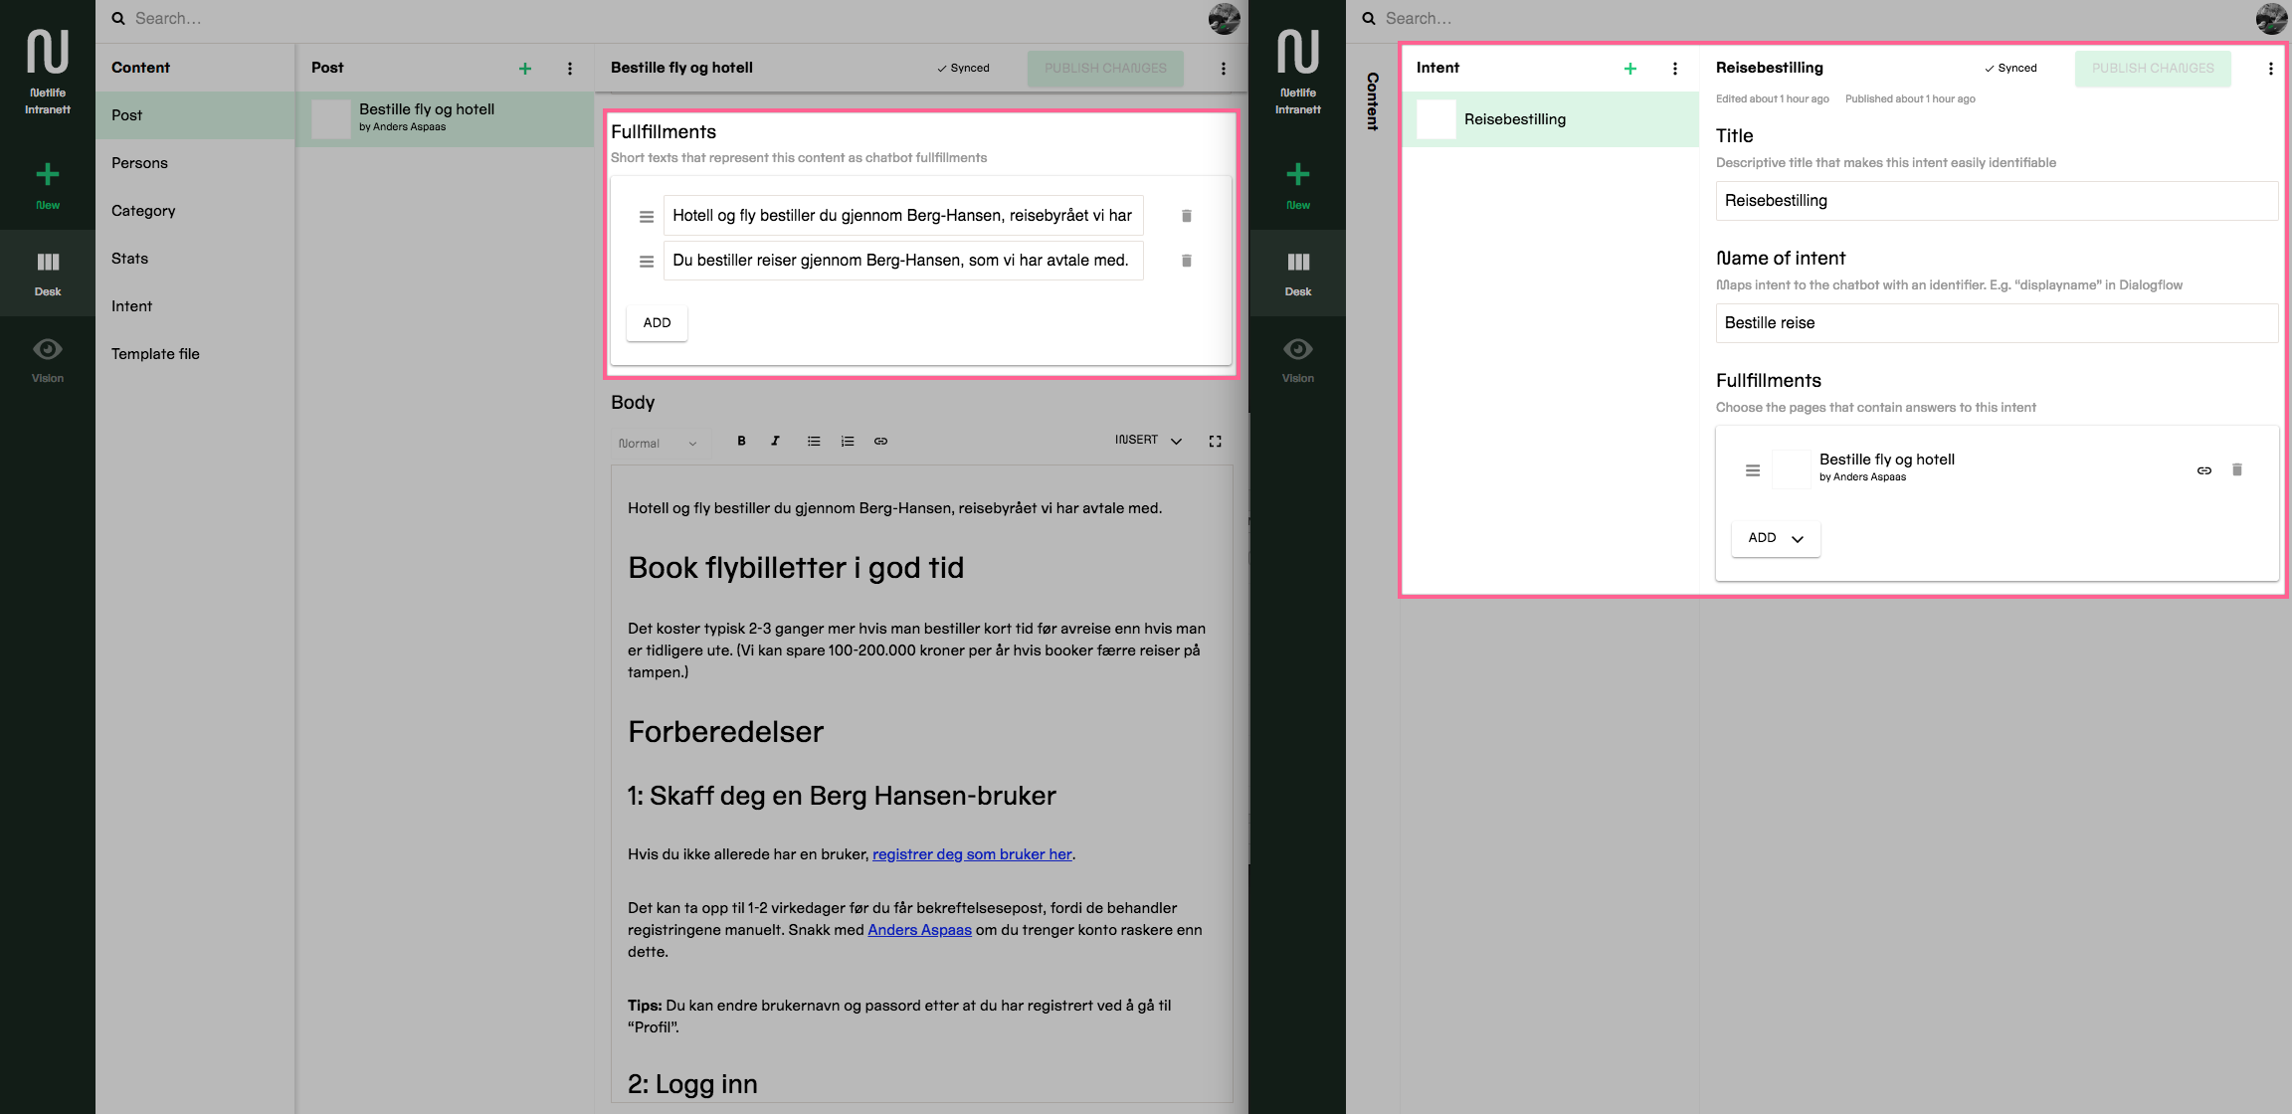The width and height of the screenshot is (2292, 1114).
Task: Open the ADD dropdown under intent Fullfillments
Action: [1775, 538]
